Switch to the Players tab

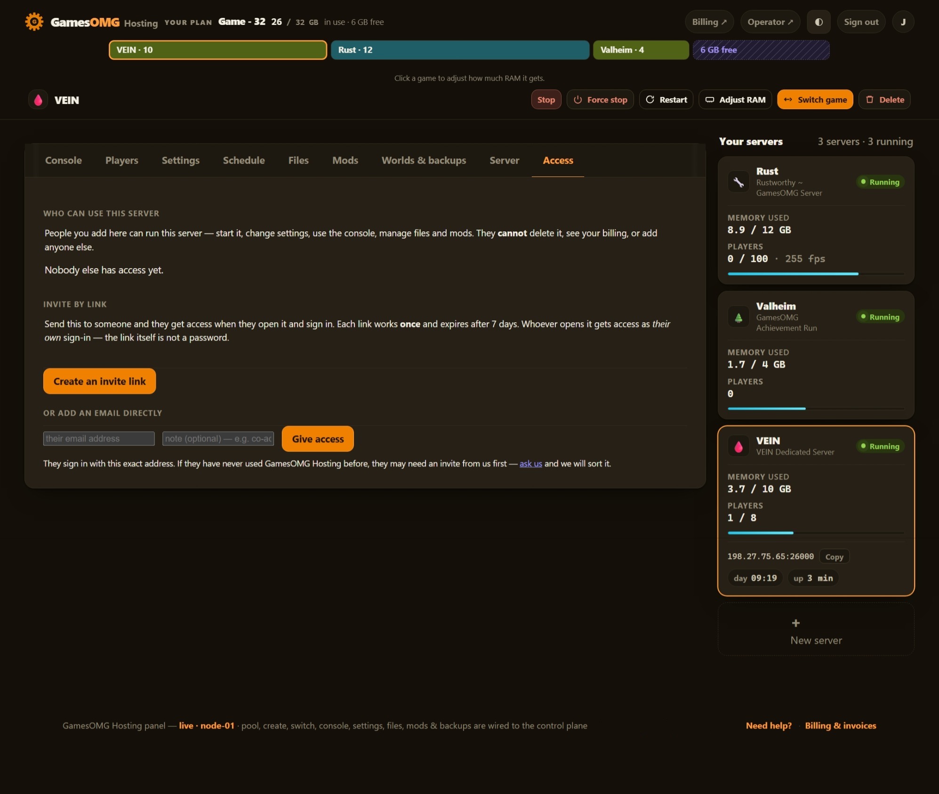coord(122,160)
